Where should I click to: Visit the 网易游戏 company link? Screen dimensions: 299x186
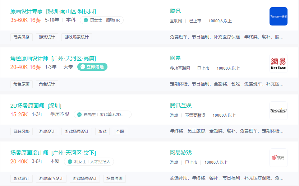pyautogui.click(x=181, y=153)
